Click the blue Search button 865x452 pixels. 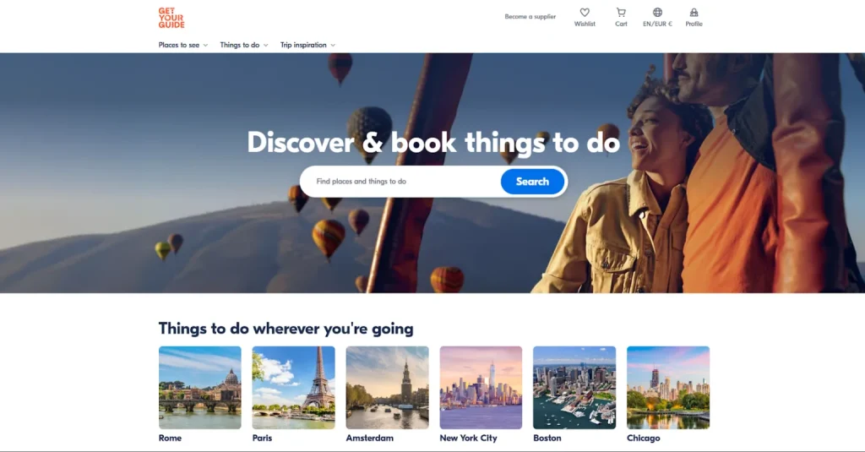(x=532, y=181)
